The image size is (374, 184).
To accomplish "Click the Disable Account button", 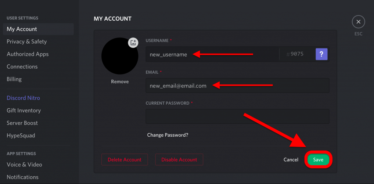I will pyautogui.click(x=179, y=160).
